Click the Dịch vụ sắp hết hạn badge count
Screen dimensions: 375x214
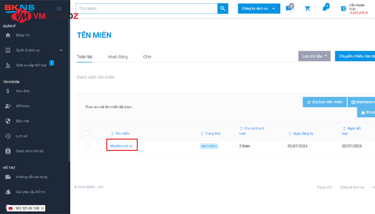[51, 63]
